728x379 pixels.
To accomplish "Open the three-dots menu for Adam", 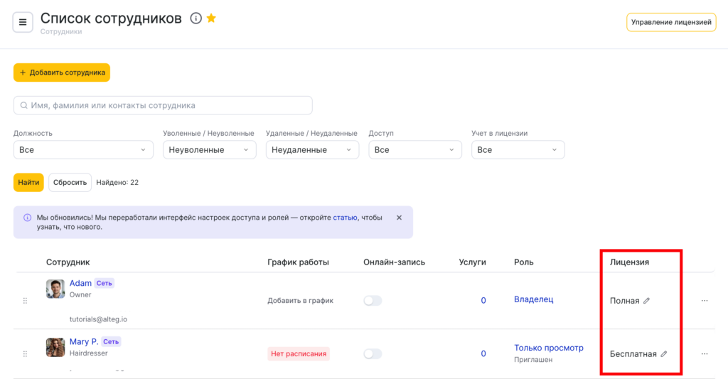I will point(705,301).
